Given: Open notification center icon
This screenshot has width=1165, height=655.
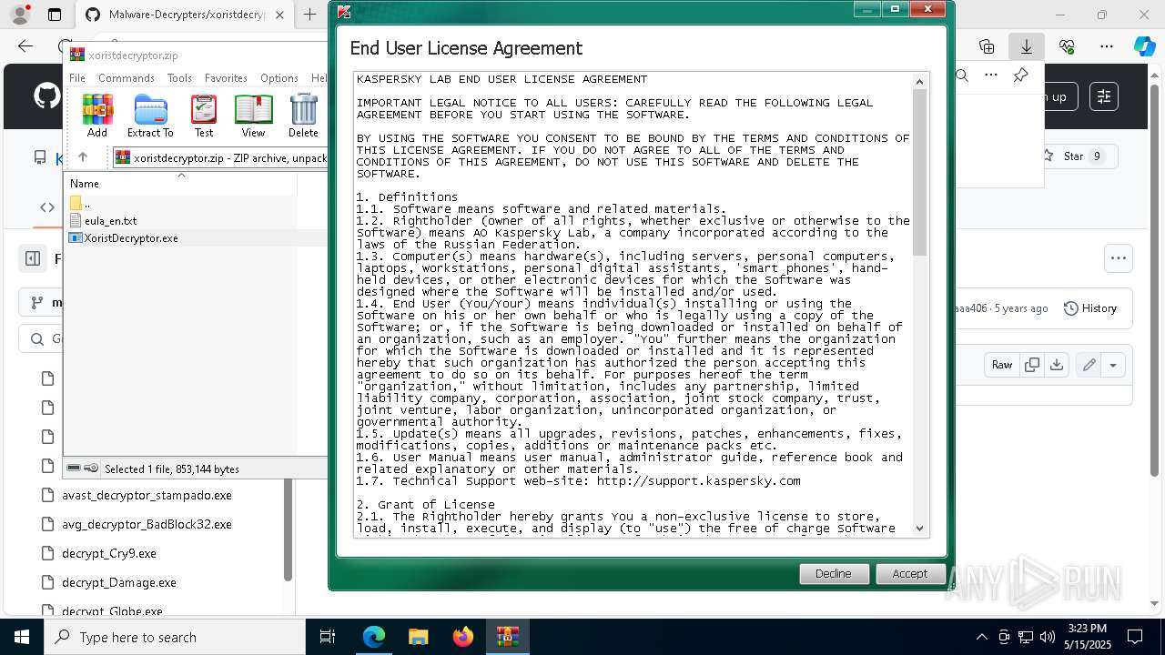Looking at the screenshot, I should [x=1135, y=637].
